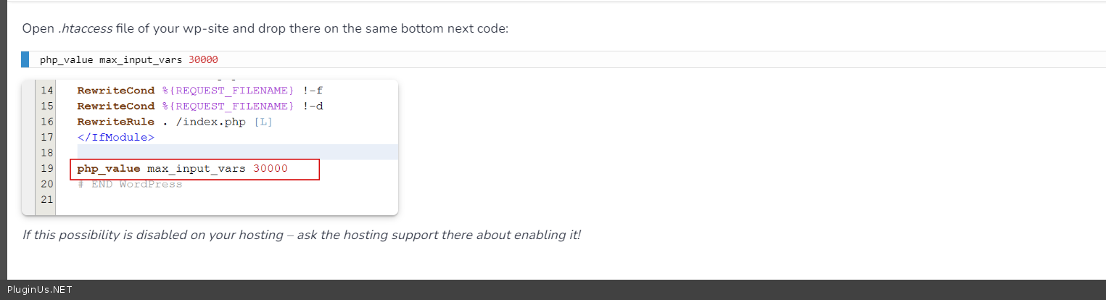Click line number 19 in gutter
The width and height of the screenshot is (1106, 300).
coord(47,169)
